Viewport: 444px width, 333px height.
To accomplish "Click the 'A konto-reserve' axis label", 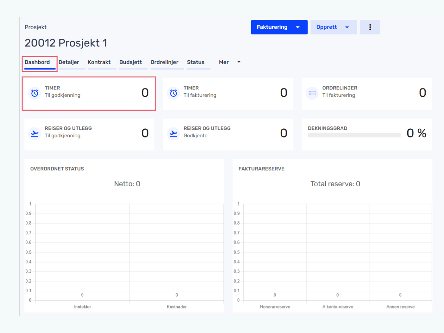I will [338, 307].
